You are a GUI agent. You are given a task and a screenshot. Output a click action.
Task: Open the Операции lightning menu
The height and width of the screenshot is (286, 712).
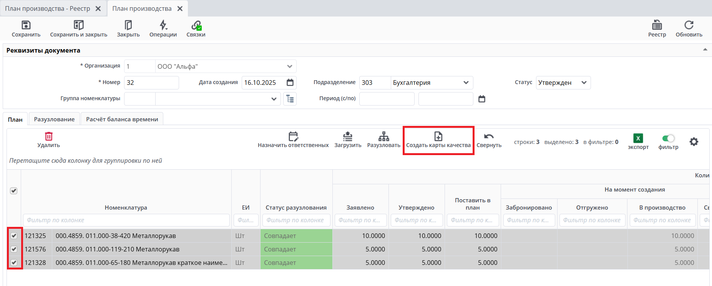click(163, 25)
